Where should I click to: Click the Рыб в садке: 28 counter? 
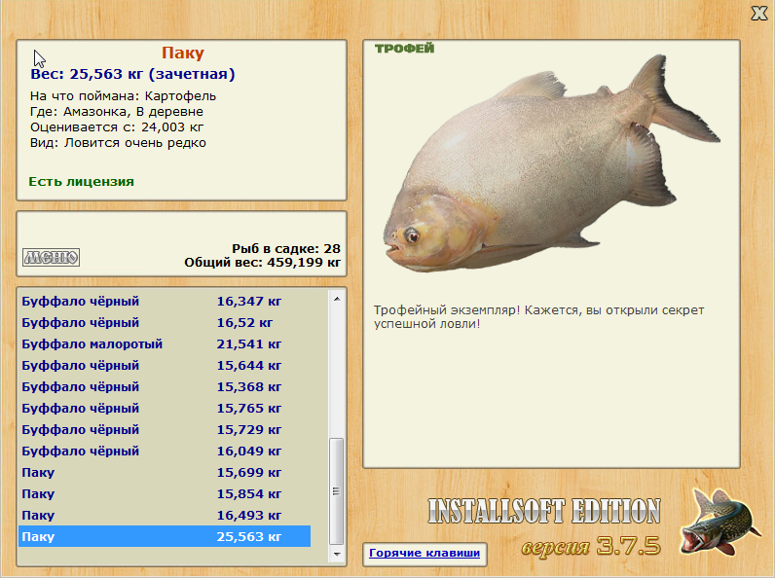(x=286, y=248)
